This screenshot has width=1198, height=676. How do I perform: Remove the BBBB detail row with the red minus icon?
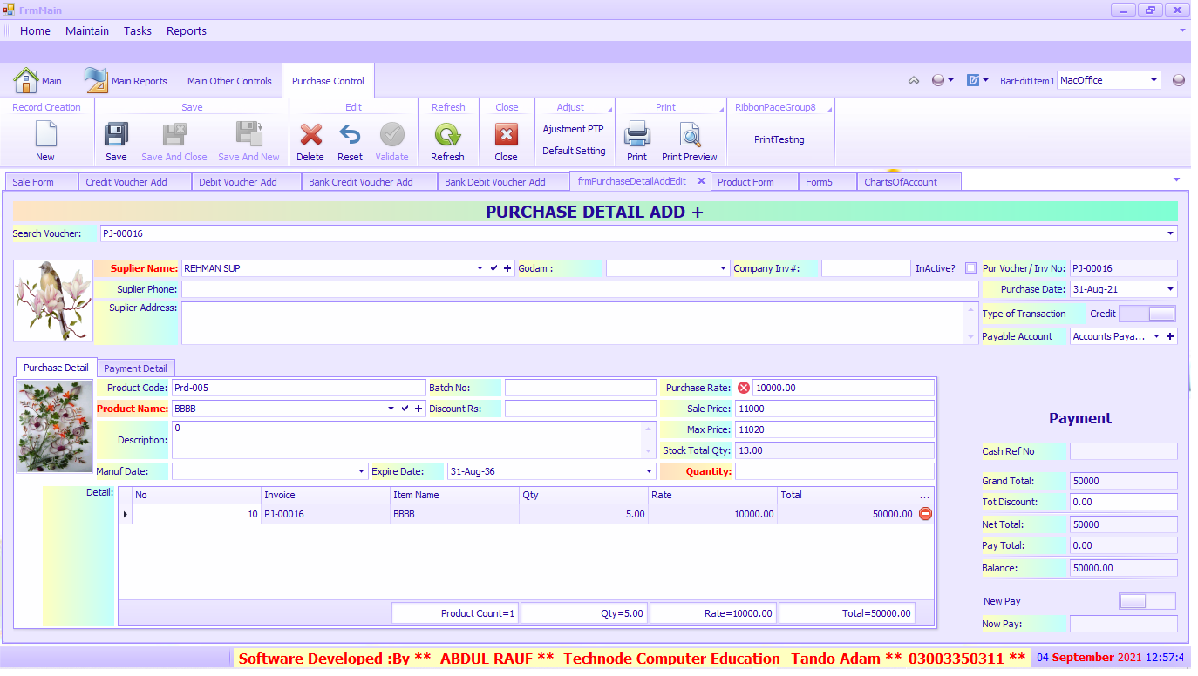click(926, 514)
